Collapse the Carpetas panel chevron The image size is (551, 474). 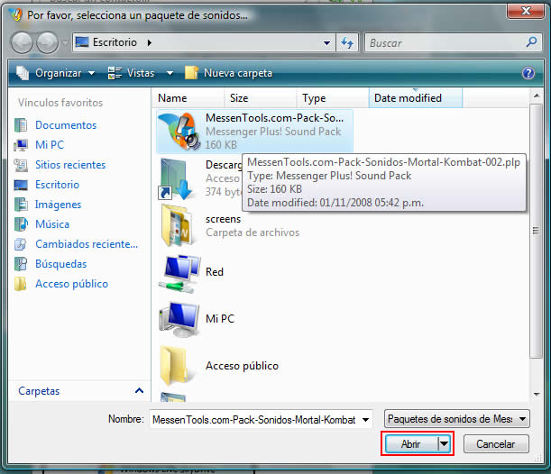coord(139,391)
